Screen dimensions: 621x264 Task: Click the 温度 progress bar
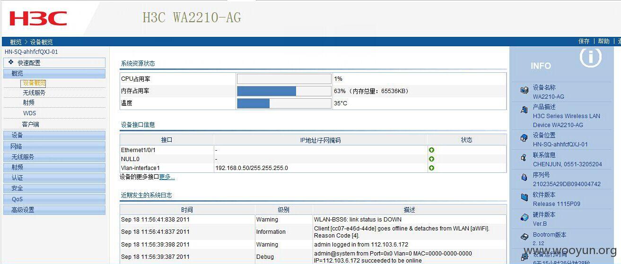pos(284,103)
